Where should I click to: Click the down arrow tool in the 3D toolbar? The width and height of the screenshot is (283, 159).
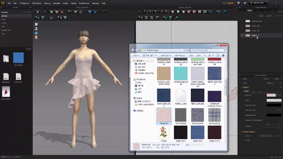(x=38, y=12)
